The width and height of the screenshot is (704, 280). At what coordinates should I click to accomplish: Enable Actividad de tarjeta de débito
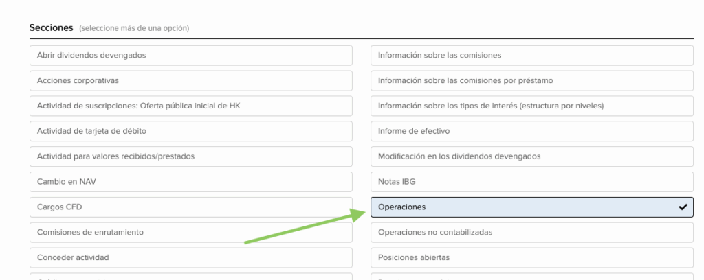(x=190, y=131)
